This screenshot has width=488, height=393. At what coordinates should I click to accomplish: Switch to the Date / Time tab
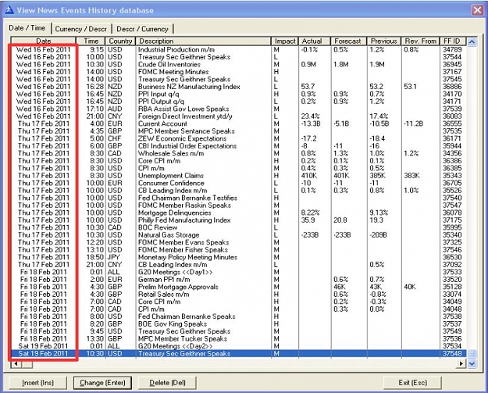click(x=27, y=28)
